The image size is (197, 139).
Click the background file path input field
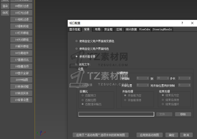(116, 114)
